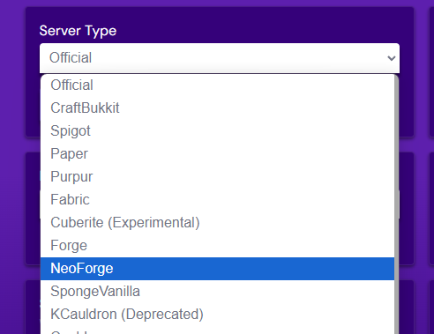This screenshot has height=334, width=434.
Task: Pick the highlighted NeoForge option
Action: coord(217,269)
